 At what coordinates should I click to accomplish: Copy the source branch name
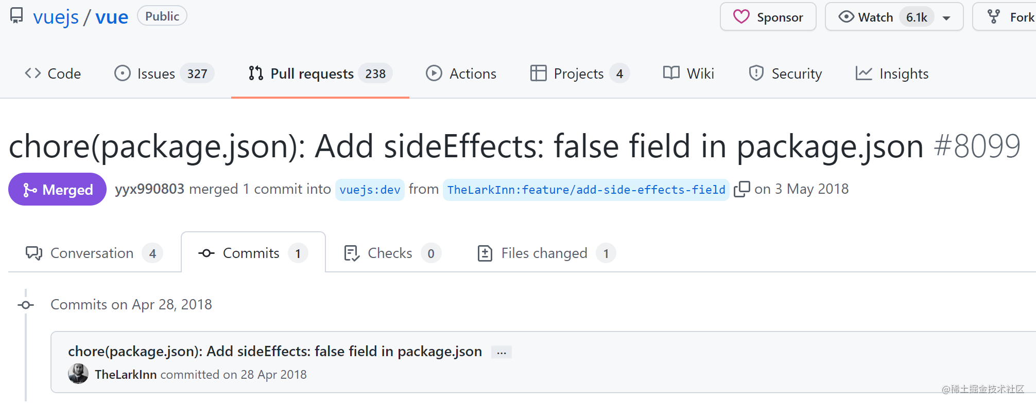pyautogui.click(x=742, y=189)
